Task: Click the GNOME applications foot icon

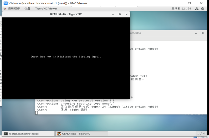Action: click(5, 9)
